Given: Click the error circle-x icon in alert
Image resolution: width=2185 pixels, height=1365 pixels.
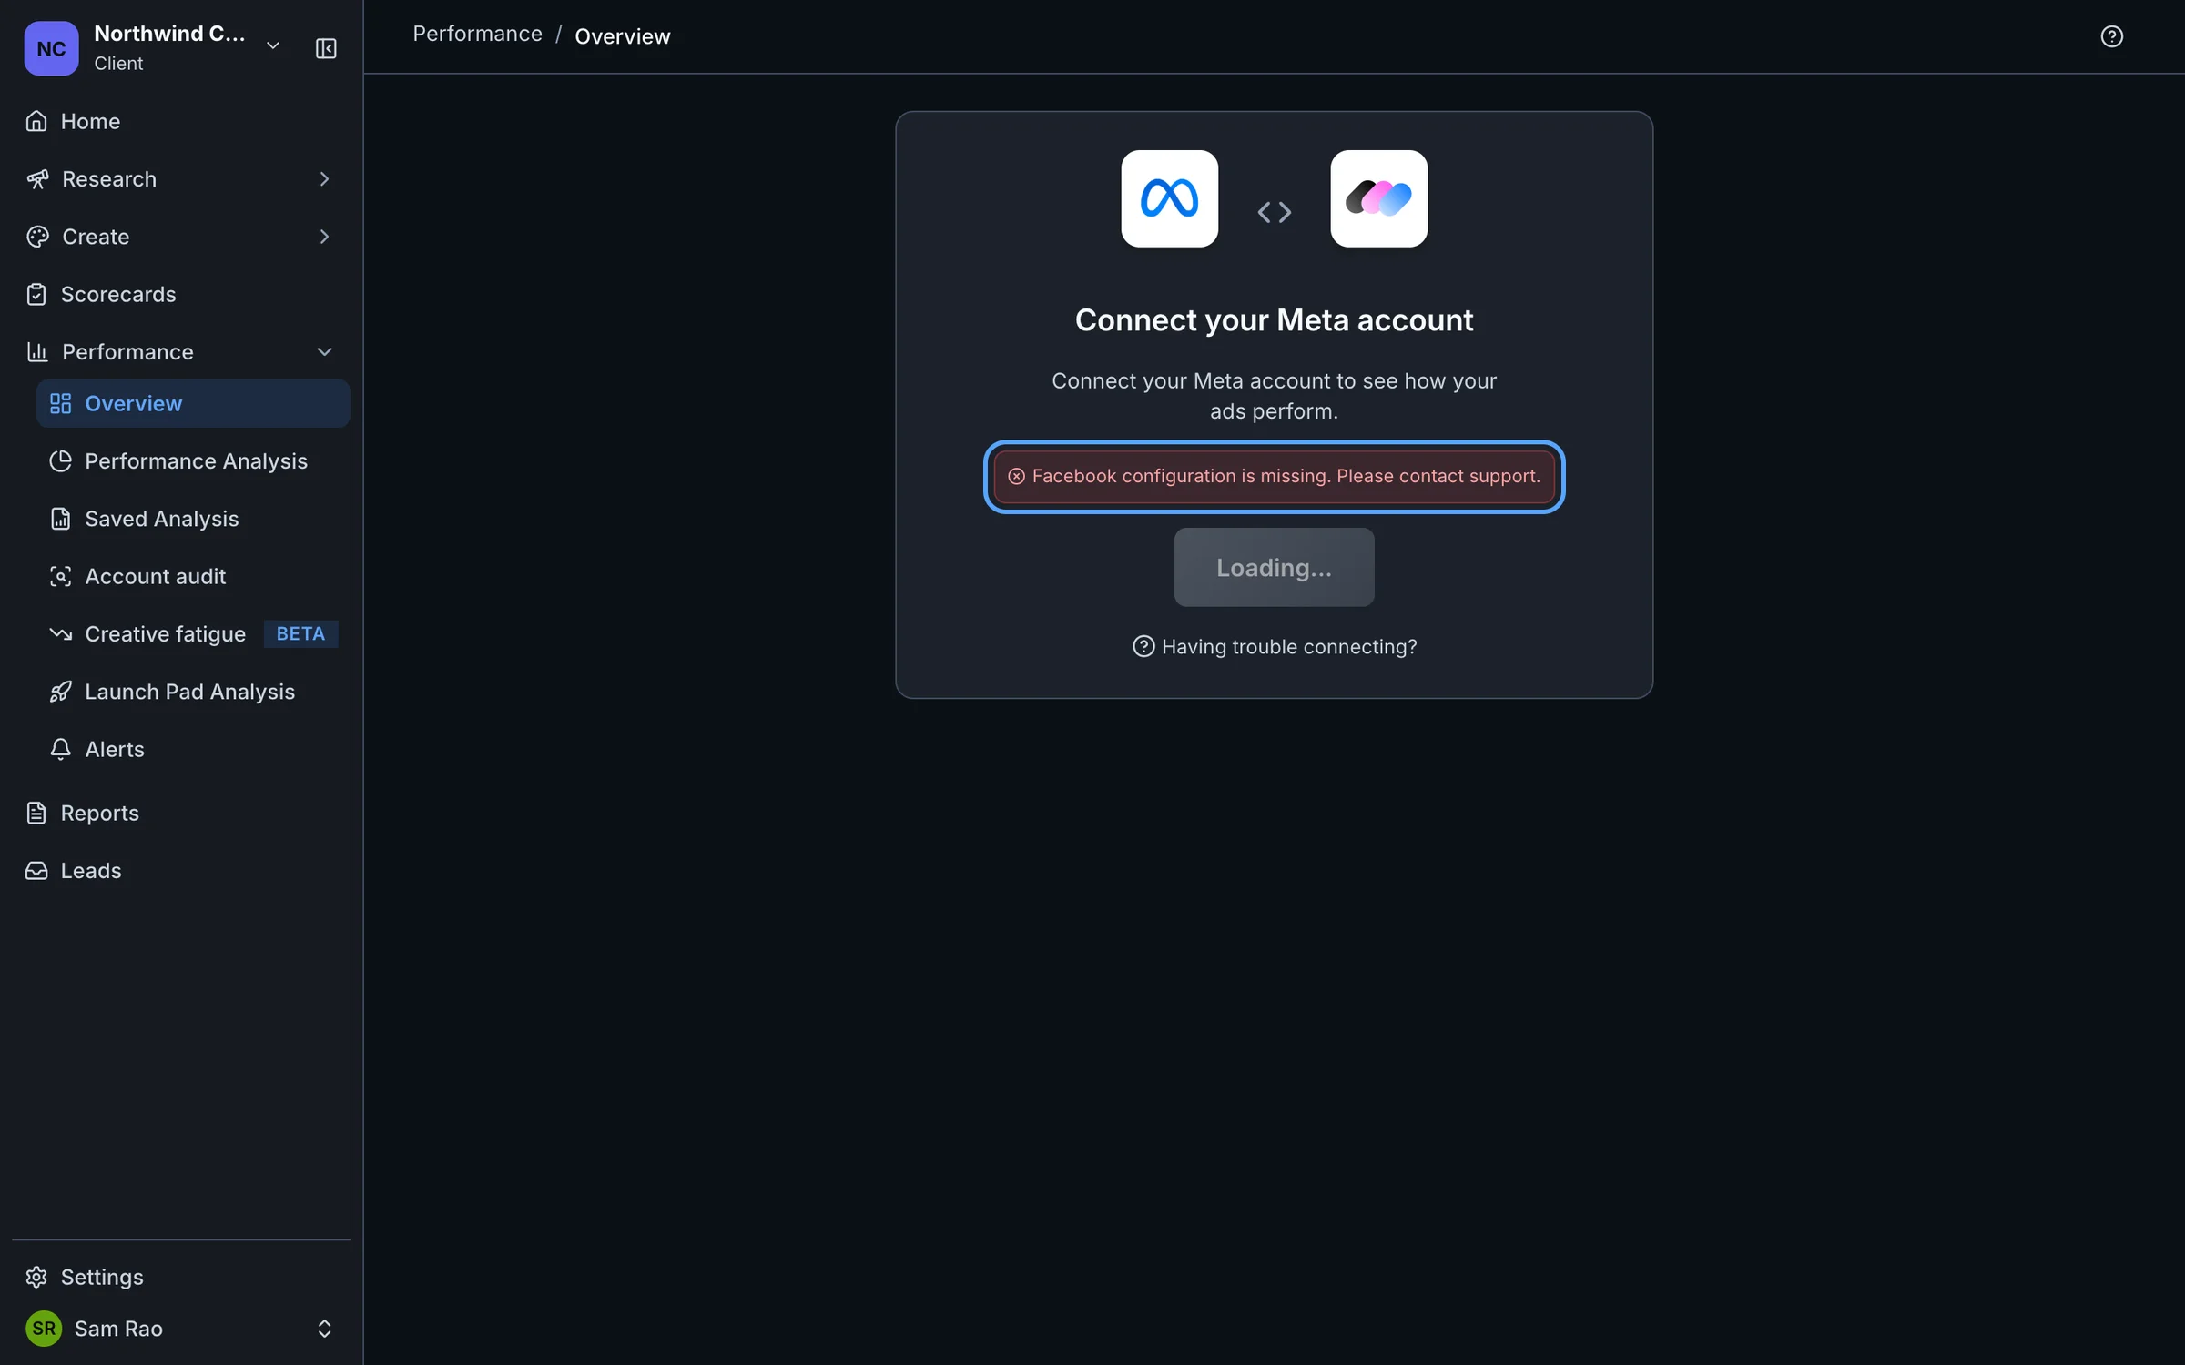Looking at the screenshot, I should (x=1016, y=476).
